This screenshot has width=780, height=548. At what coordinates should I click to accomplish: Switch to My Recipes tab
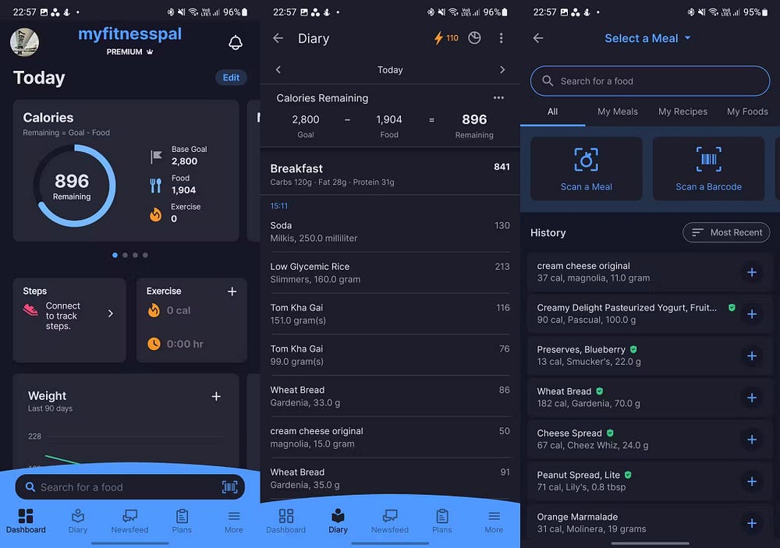pos(682,111)
